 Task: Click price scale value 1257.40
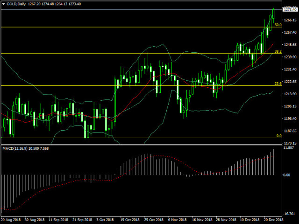pos(290,32)
